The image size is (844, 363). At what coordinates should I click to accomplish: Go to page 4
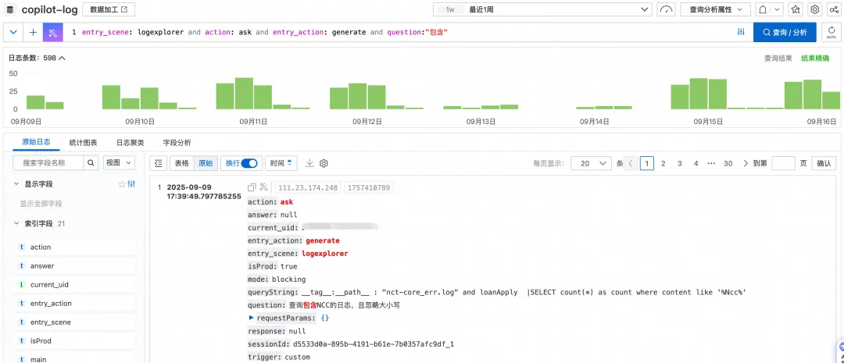pyautogui.click(x=696, y=163)
